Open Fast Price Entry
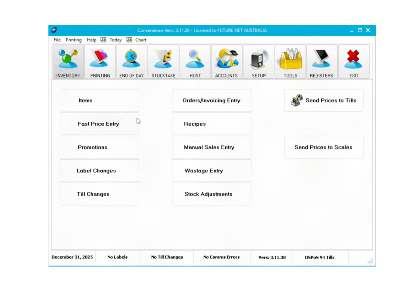This screenshot has height=287, width=418. (99, 124)
